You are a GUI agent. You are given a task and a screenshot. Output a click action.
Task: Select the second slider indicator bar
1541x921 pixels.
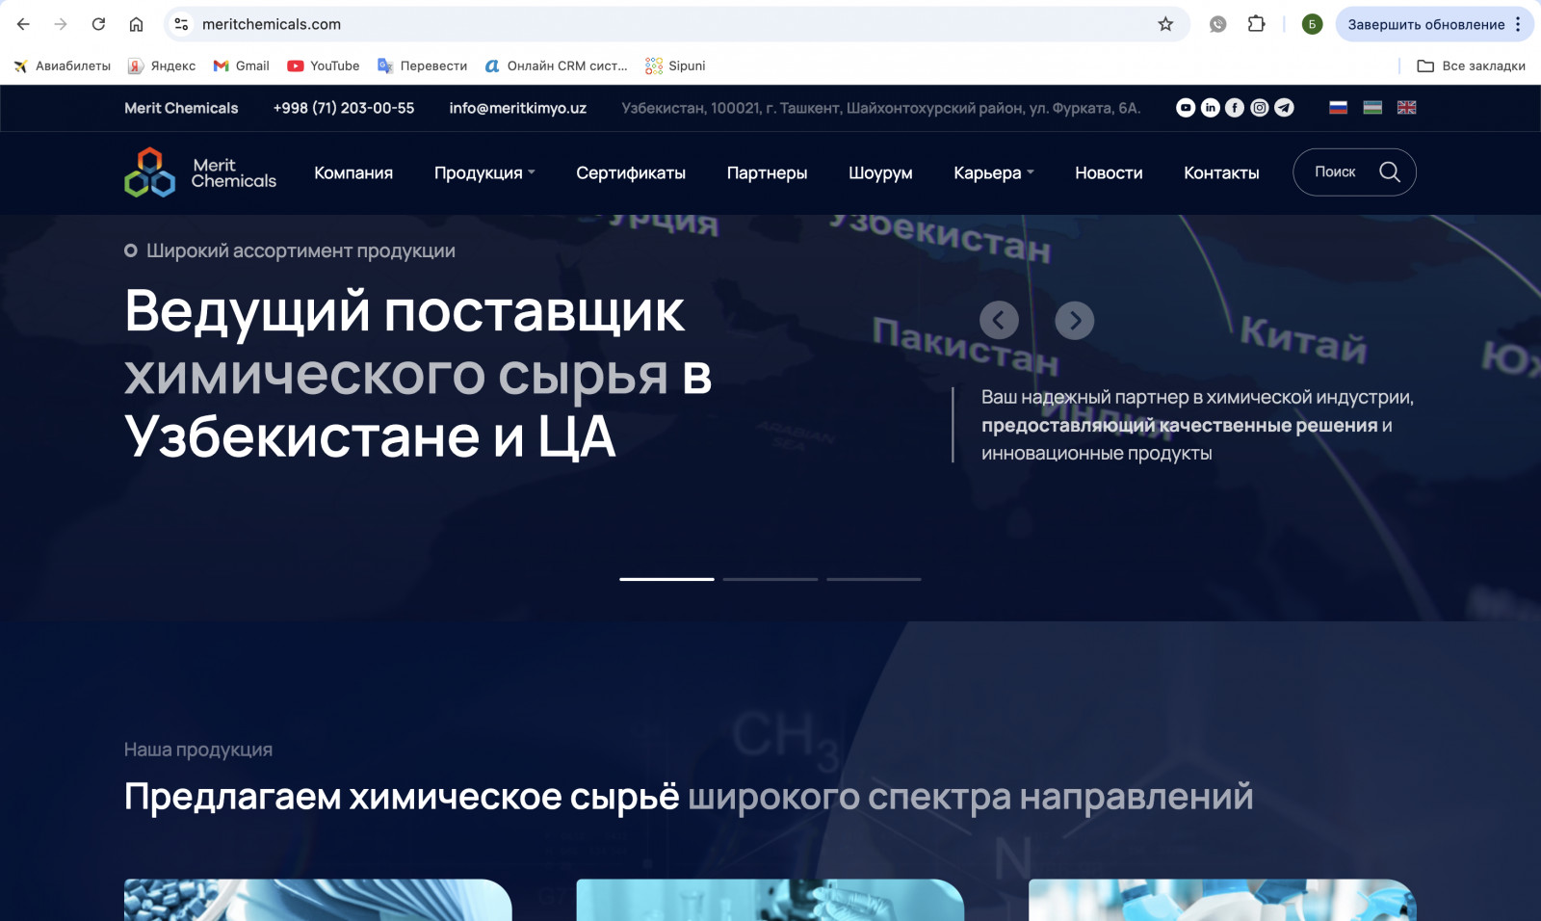tap(770, 579)
